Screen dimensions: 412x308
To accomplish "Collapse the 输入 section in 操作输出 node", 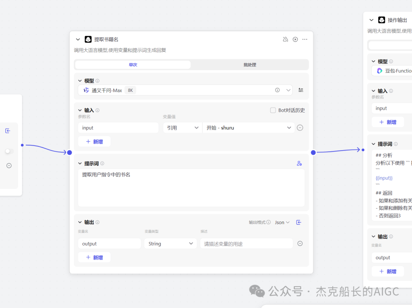I will point(373,91).
